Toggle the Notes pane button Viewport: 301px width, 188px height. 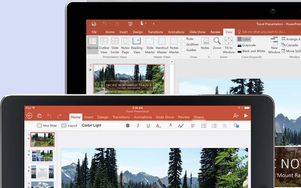(x=205, y=44)
